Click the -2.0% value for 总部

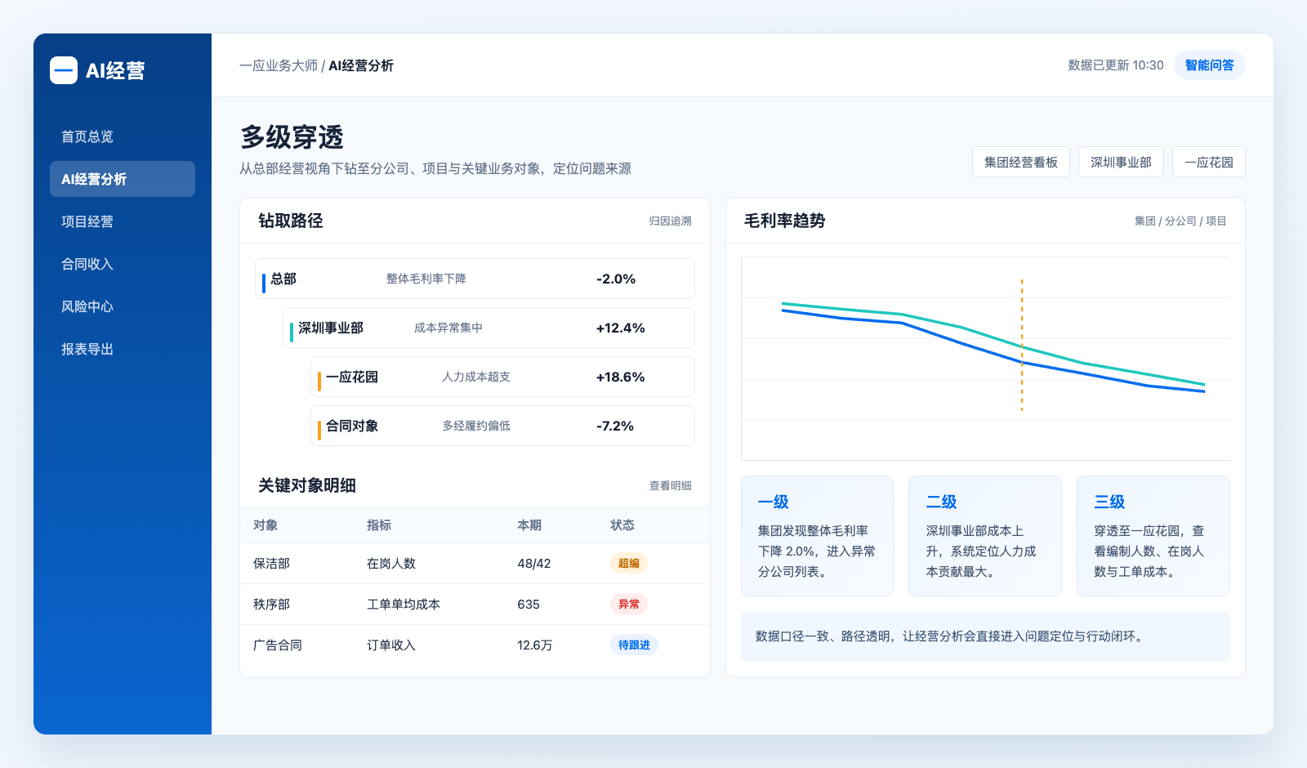point(616,279)
